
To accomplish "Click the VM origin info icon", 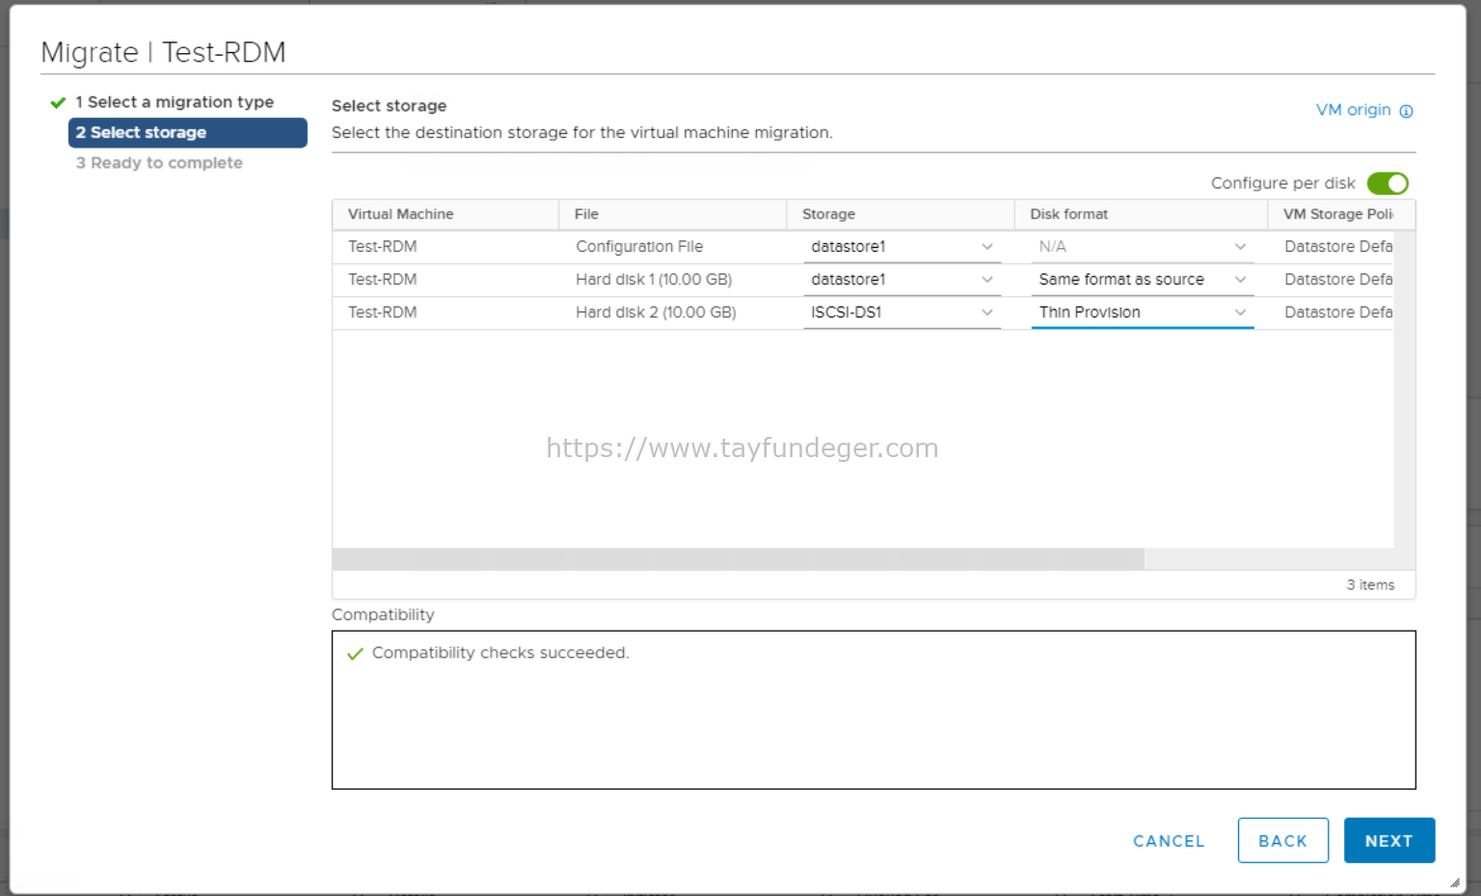I will (x=1409, y=110).
